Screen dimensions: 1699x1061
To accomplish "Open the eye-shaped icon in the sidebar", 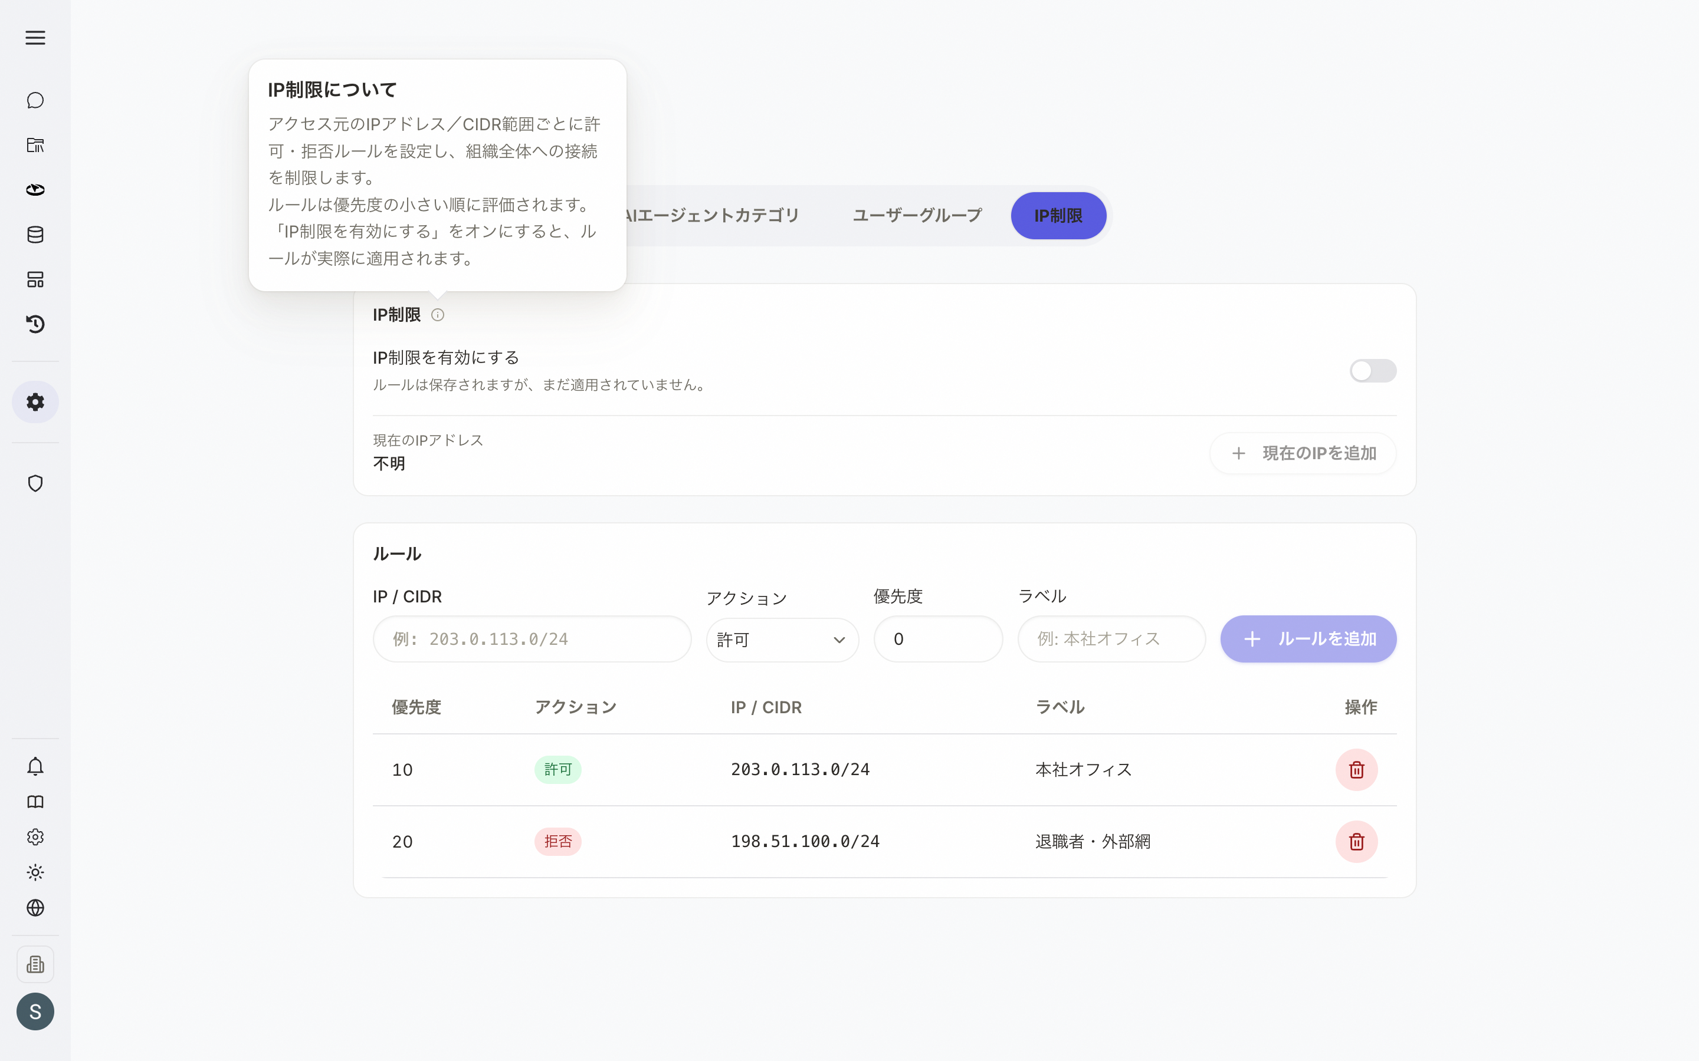I will point(35,190).
